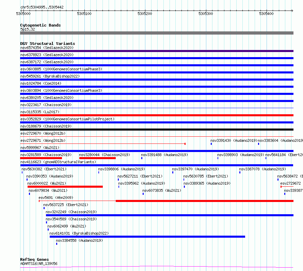303x271 pixels.
Task: Click the blue nsv3387078 marker
Action: coord(240,172)
